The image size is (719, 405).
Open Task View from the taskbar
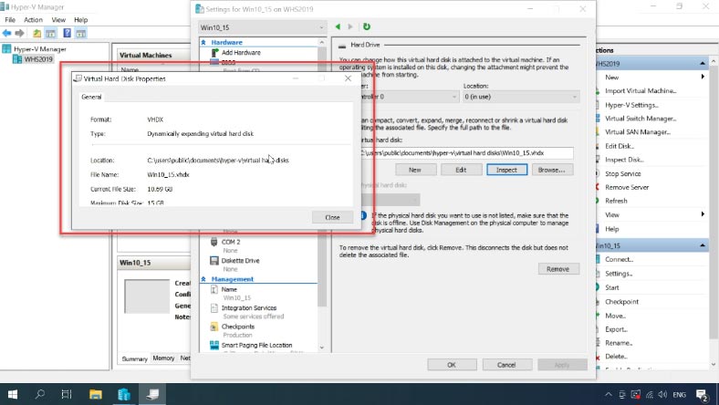click(67, 394)
